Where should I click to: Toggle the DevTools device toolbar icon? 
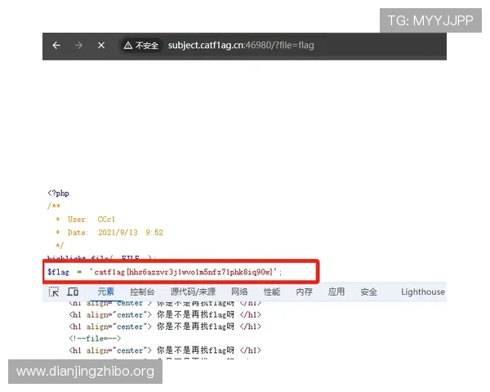[x=73, y=292]
